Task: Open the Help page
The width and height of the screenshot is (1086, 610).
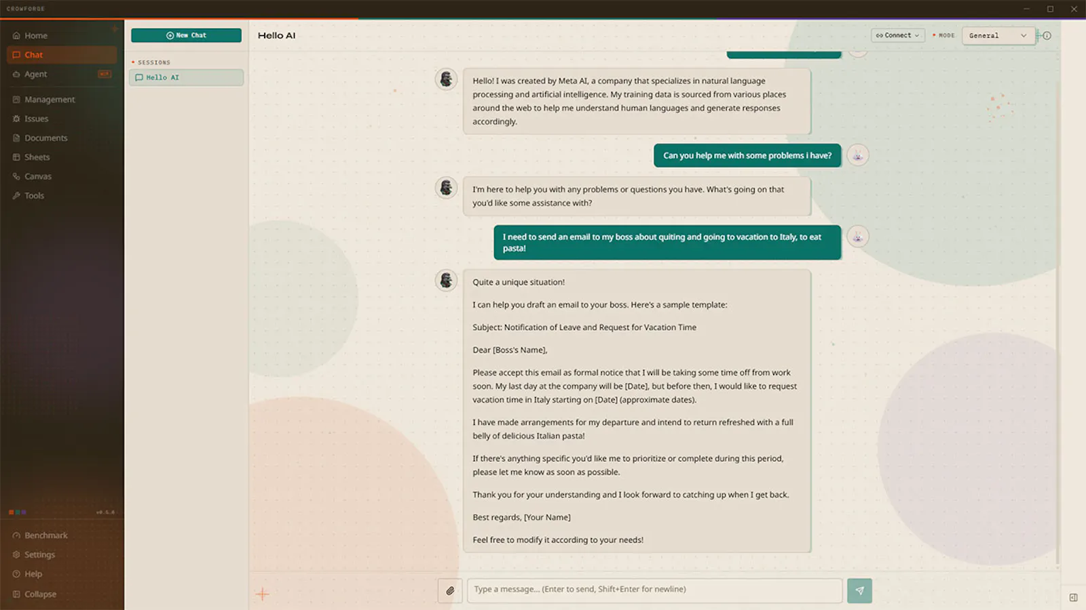Action: coord(61,574)
